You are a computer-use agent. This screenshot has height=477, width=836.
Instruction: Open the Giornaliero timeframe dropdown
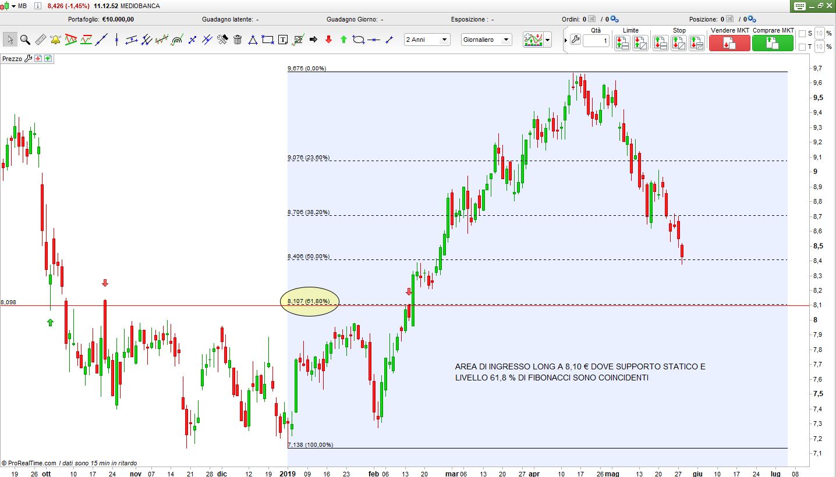(486, 40)
